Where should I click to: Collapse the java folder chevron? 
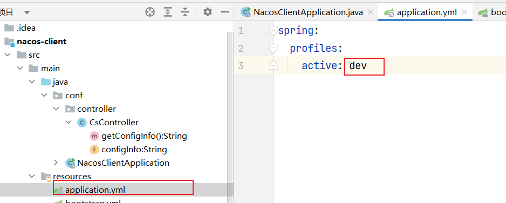coord(32,82)
